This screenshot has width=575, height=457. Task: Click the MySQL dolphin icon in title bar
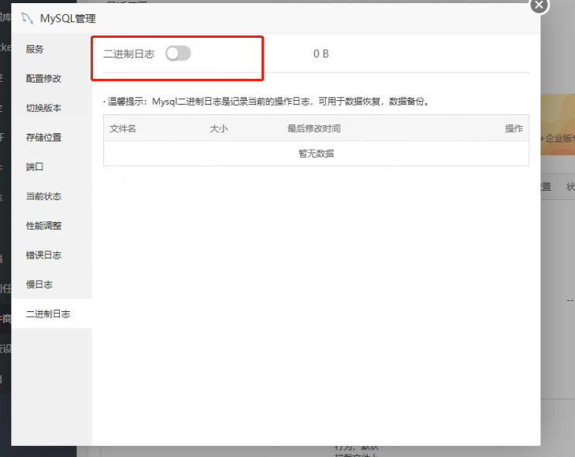point(28,18)
